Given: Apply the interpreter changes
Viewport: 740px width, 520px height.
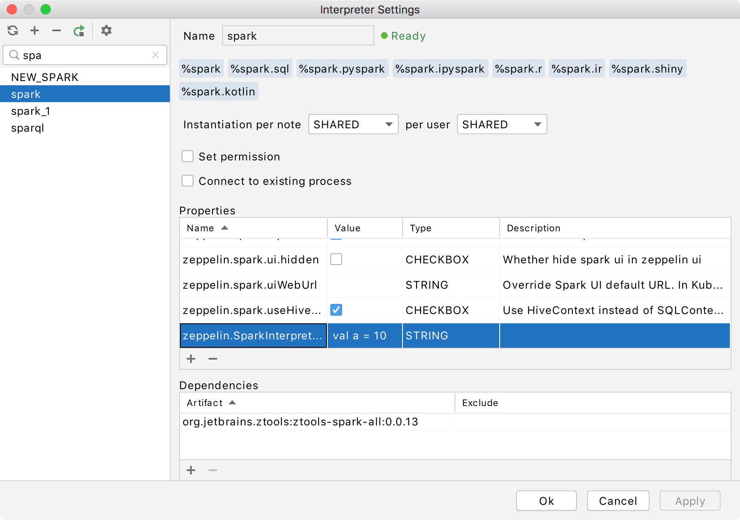Looking at the screenshot, I should coord(690,501).
